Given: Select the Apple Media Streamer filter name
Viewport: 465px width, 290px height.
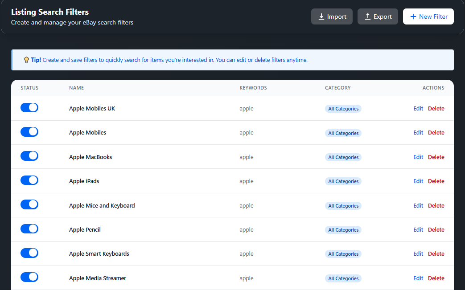Looking at the screenshot, I should (x=98, y=278).
